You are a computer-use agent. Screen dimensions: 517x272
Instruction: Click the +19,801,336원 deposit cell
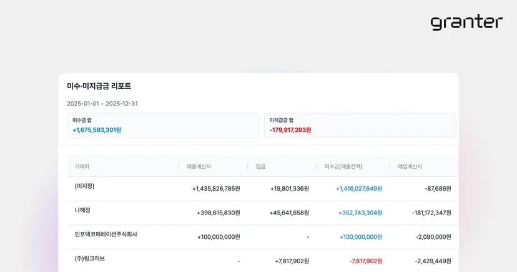pyautogui.click(x=290, y=189)
